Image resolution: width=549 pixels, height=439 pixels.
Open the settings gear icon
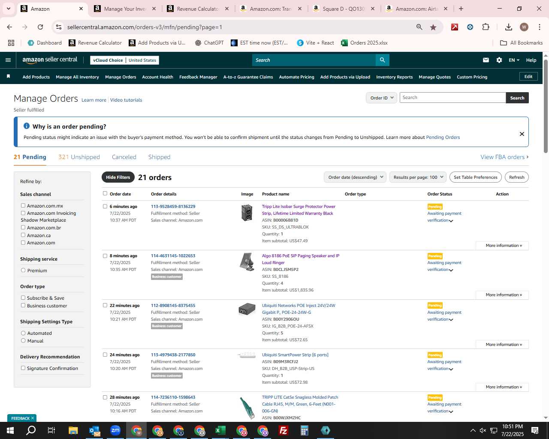(499, 60)
